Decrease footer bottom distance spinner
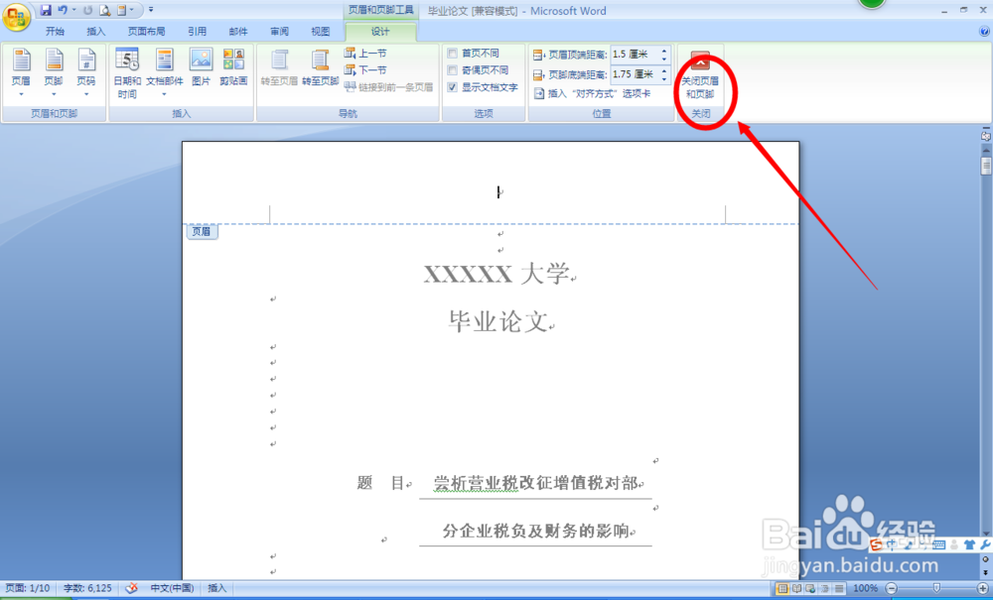993x600 pixels. pyautogui.click(x=664, y=78)
